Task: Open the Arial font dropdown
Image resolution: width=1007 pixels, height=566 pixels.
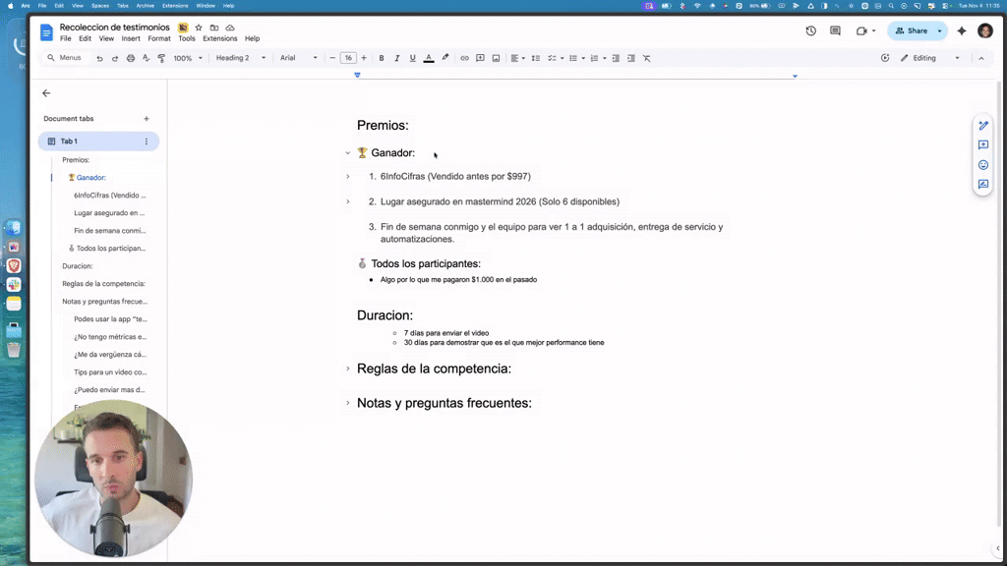Action: pyautogui.click(x=298, y=58)
